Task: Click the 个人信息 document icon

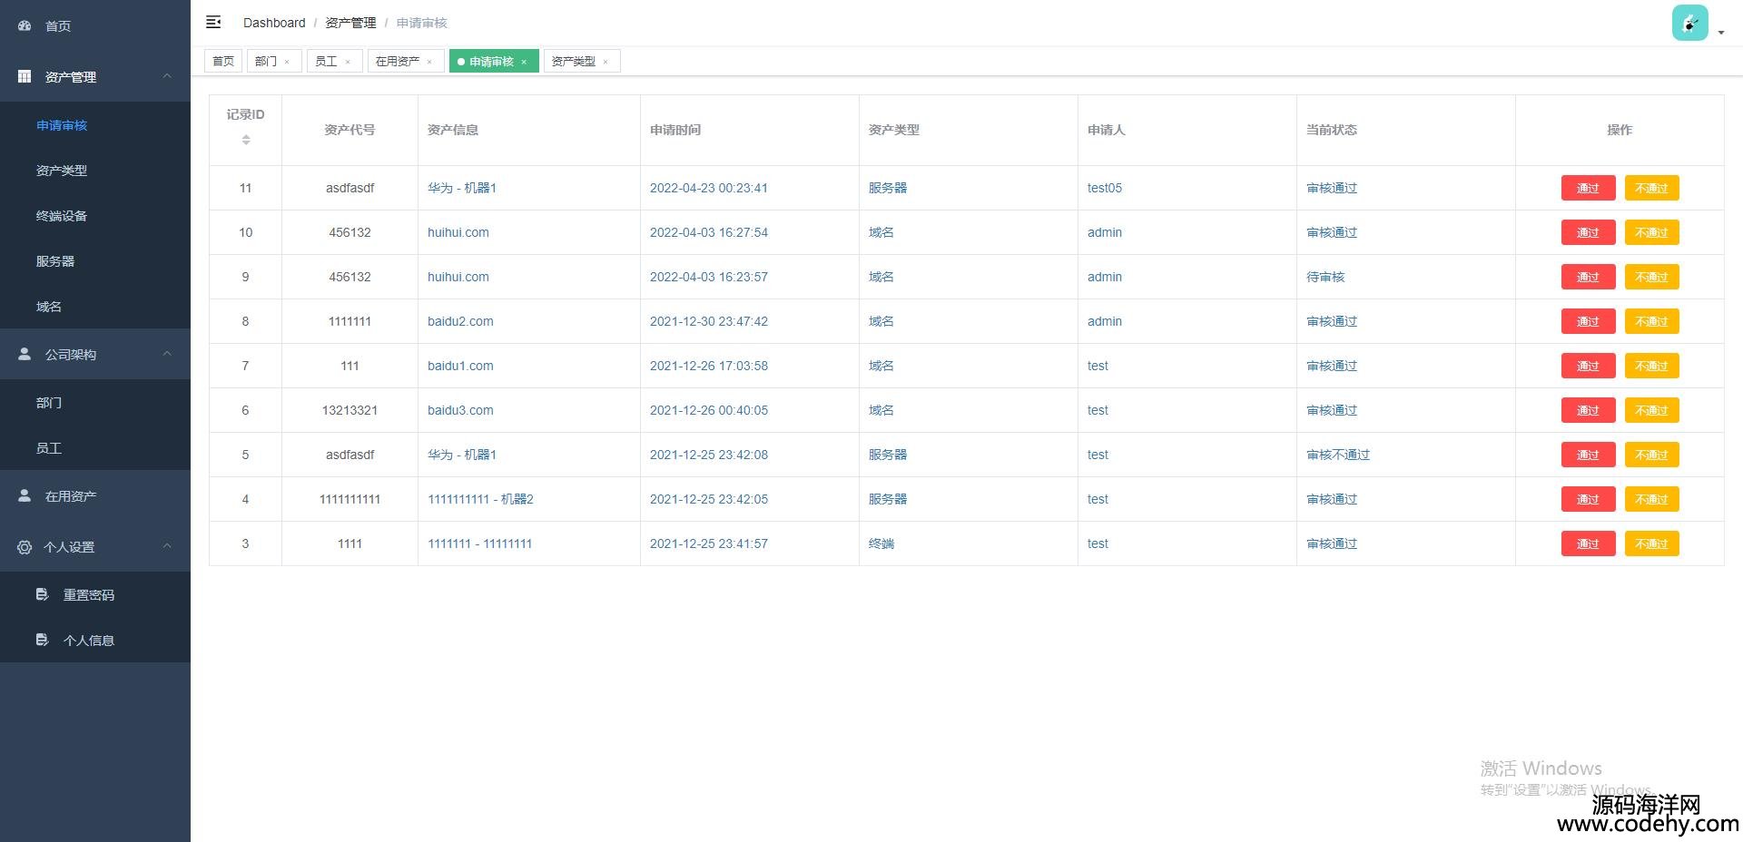Action: (42, 640)
